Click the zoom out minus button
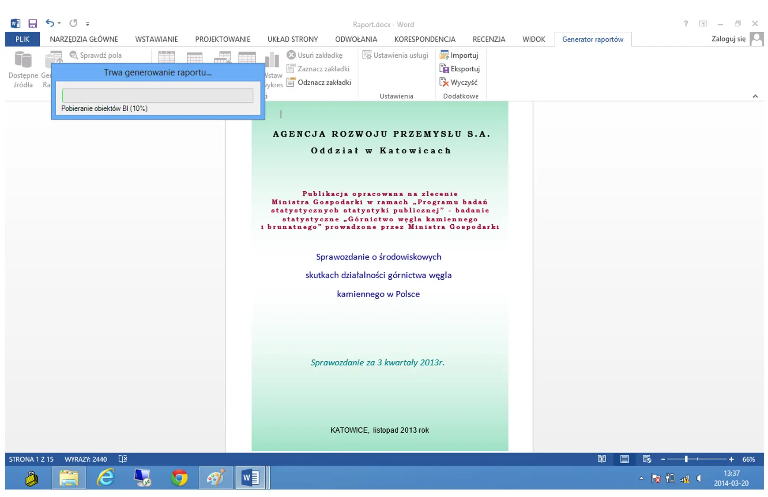Viewport: 768px width, 497px height. pos(663,459)
